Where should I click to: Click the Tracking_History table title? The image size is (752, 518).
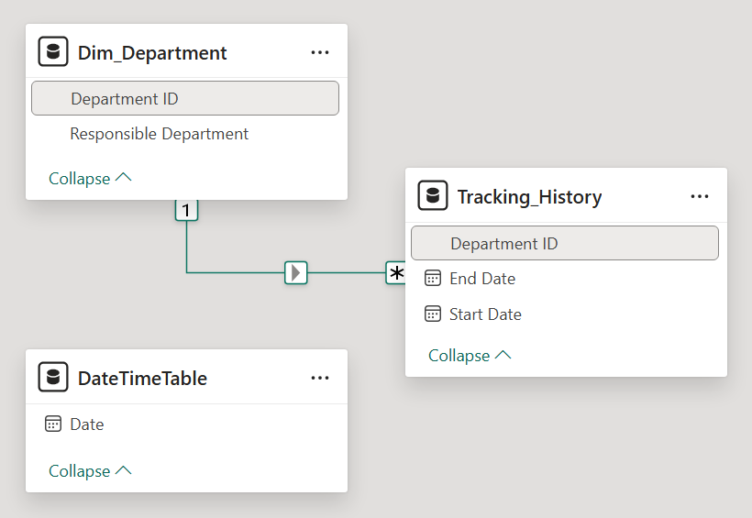click(x=529, y=197)
